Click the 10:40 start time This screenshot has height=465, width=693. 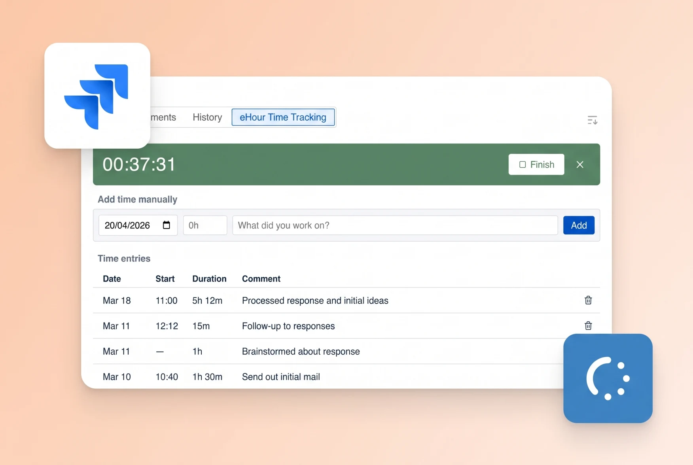click(167, 377)
